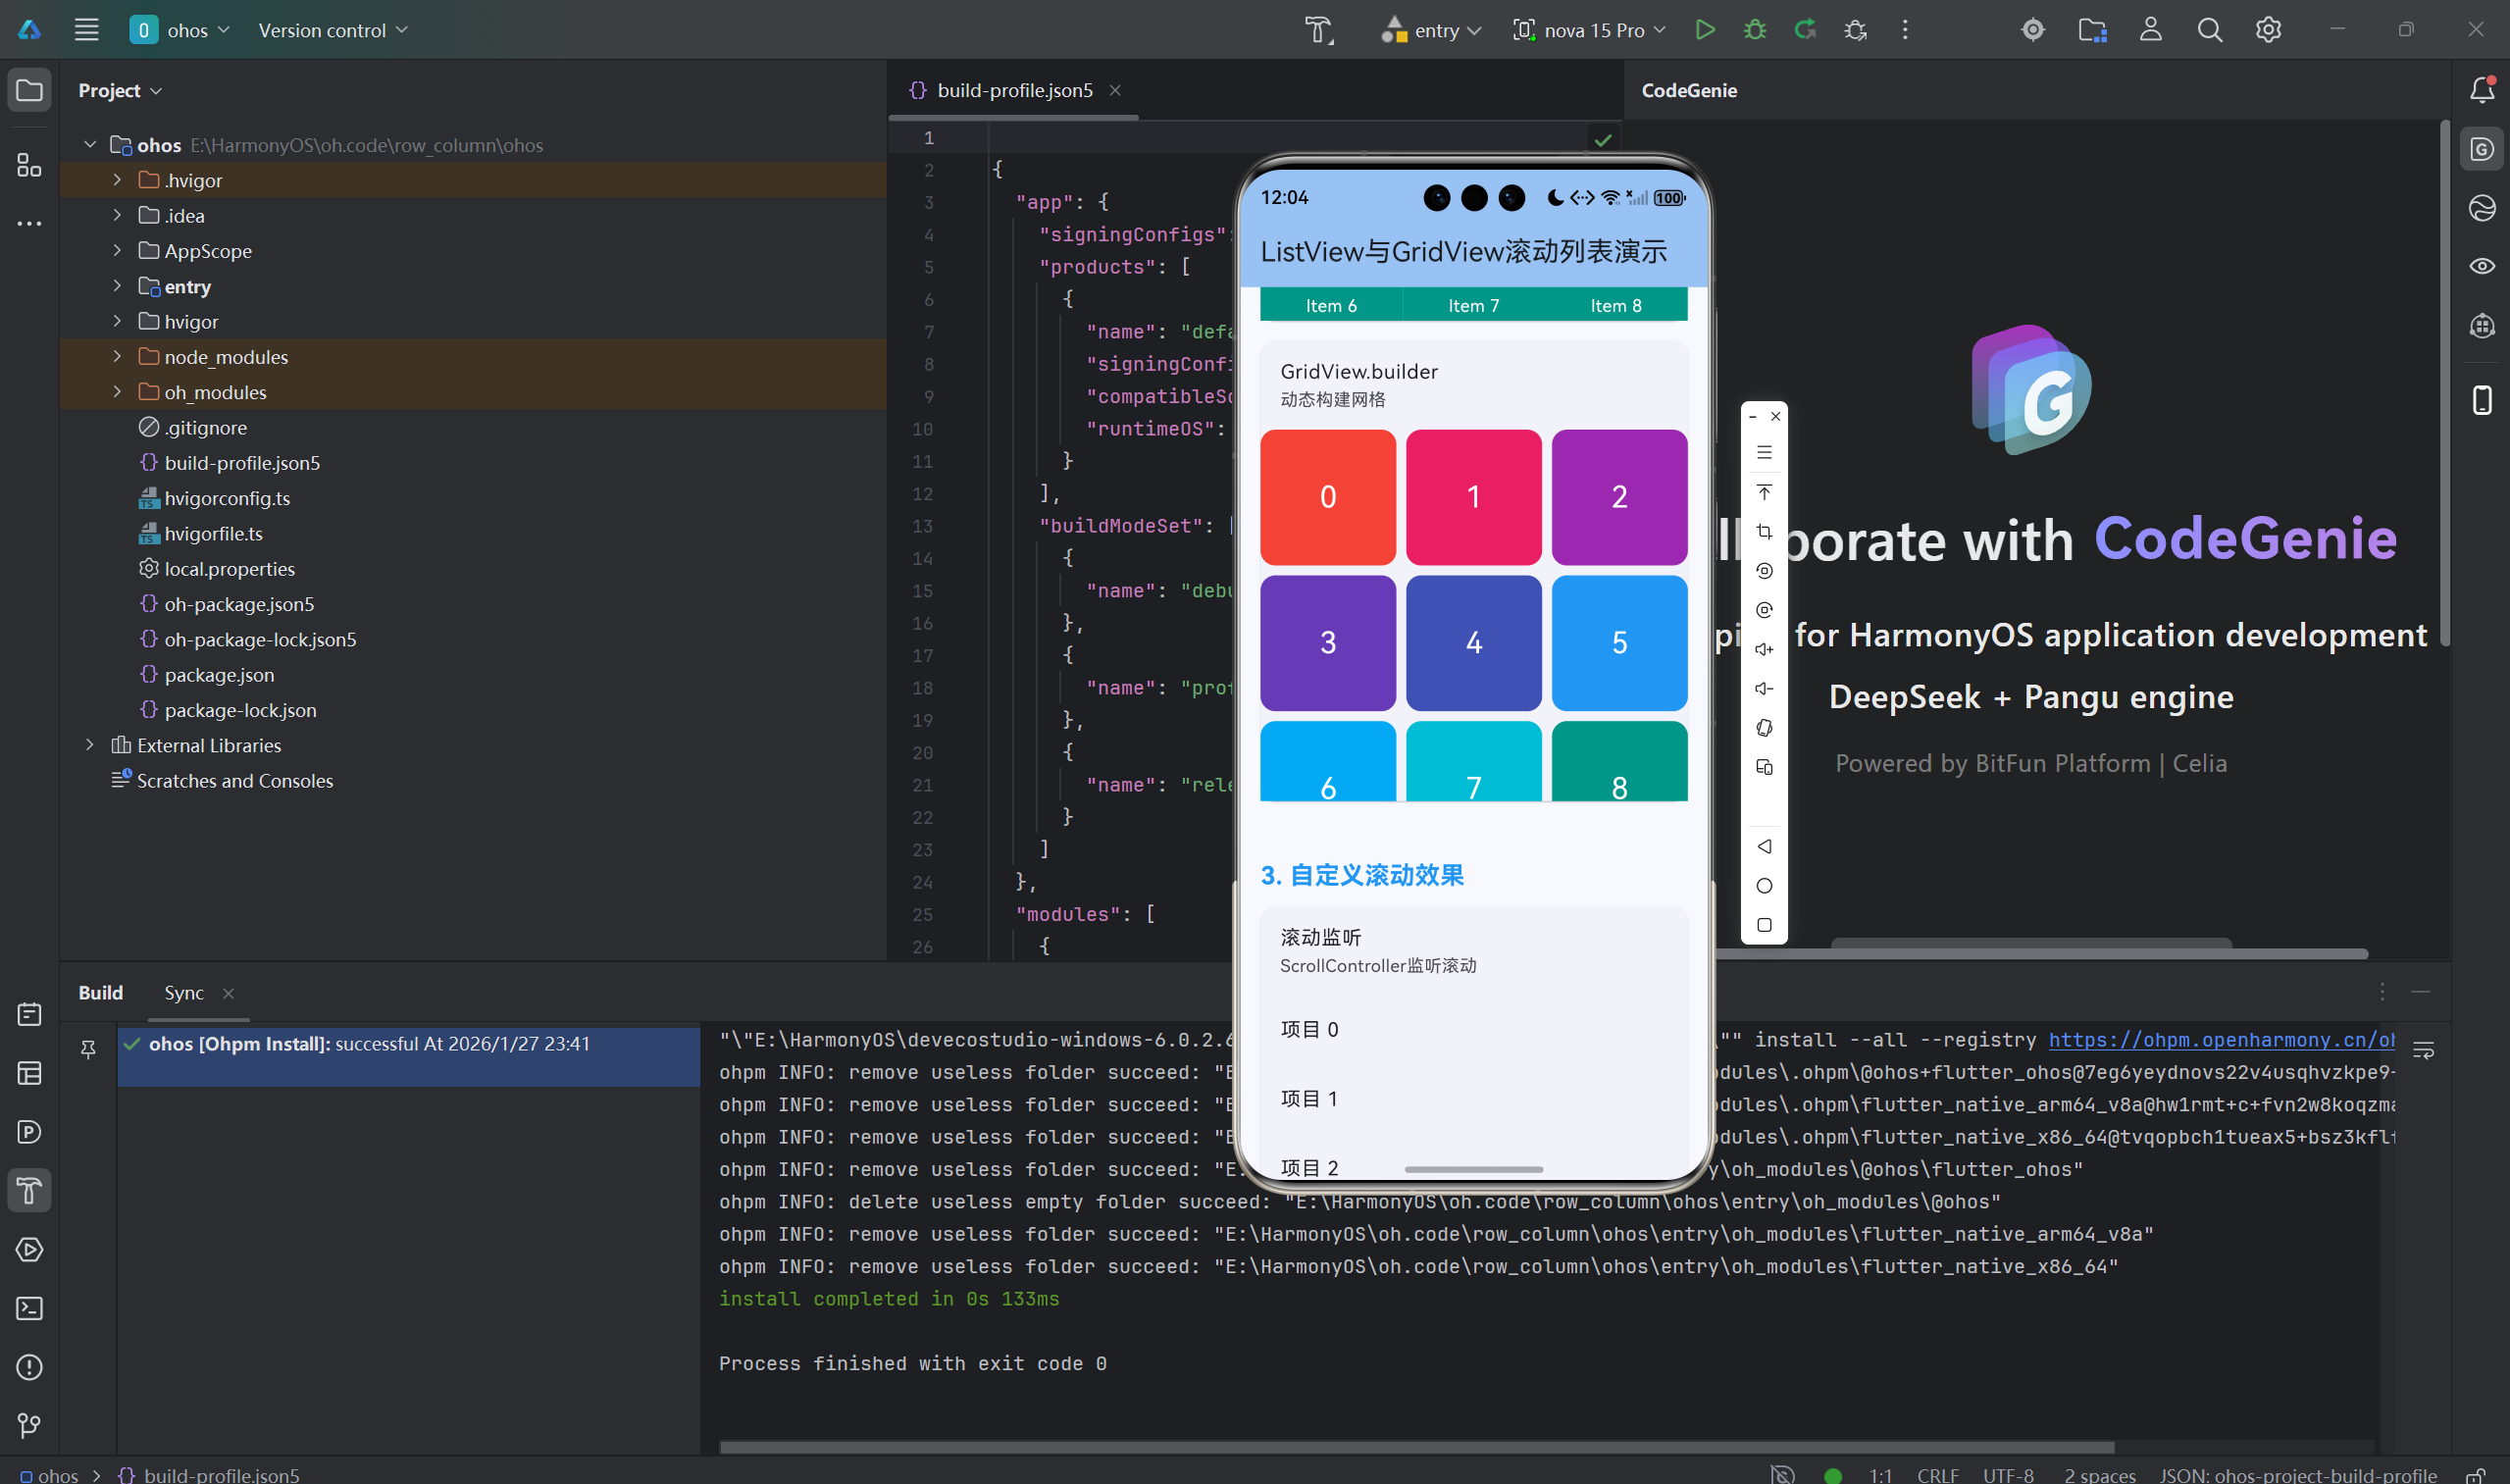Select the build-profile.json5 editor tab

pos(1013,90)
